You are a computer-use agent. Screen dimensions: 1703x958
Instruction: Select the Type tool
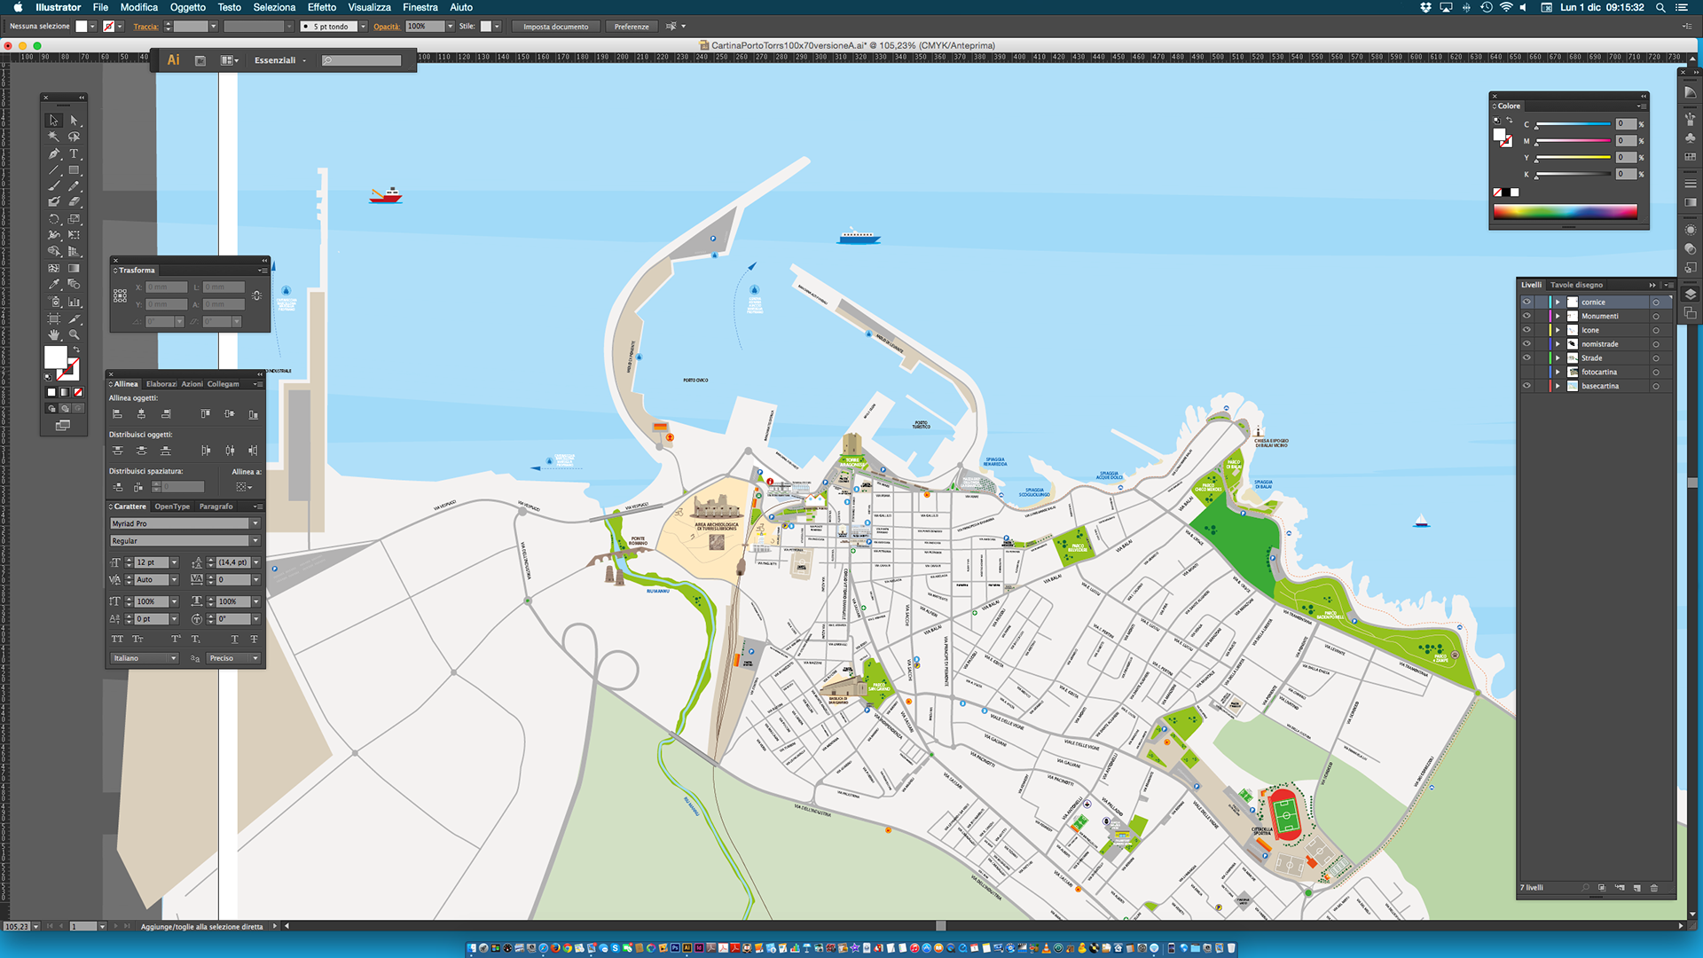[75, 153]
